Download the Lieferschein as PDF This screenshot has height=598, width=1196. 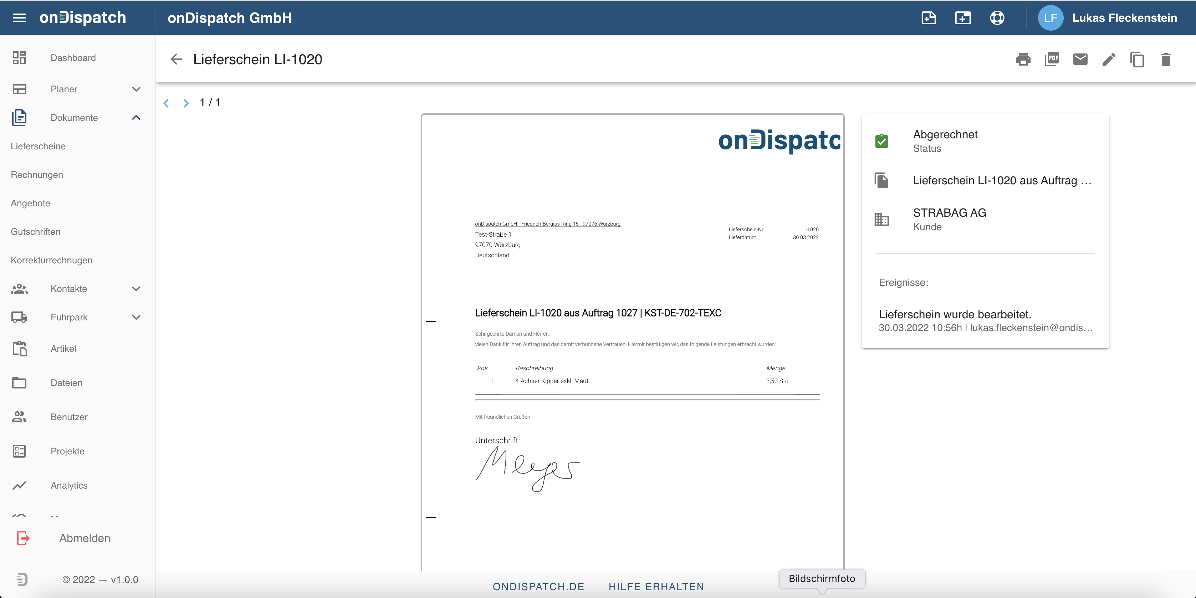tap(1052, 60)
